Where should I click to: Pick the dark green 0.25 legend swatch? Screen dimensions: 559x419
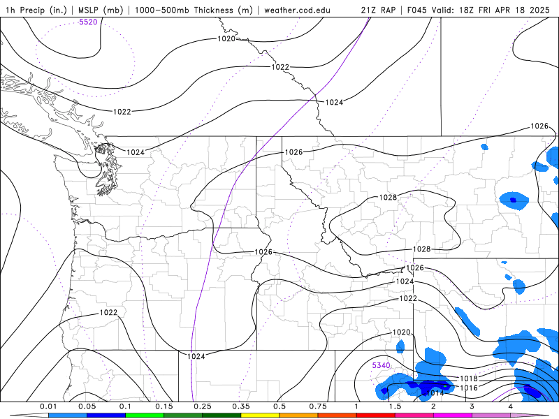[222, 416]
